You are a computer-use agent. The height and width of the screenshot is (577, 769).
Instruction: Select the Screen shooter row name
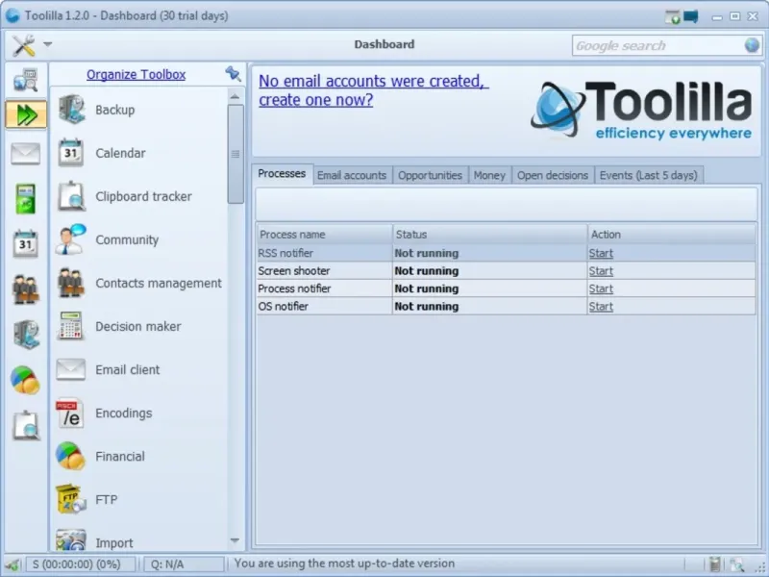(294, 271)
